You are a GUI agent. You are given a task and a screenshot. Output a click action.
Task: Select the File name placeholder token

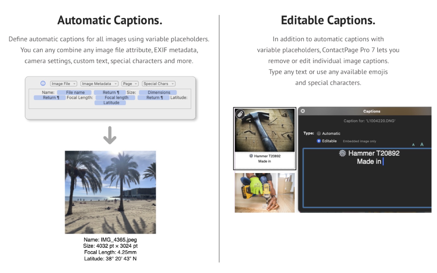point(74,92)
